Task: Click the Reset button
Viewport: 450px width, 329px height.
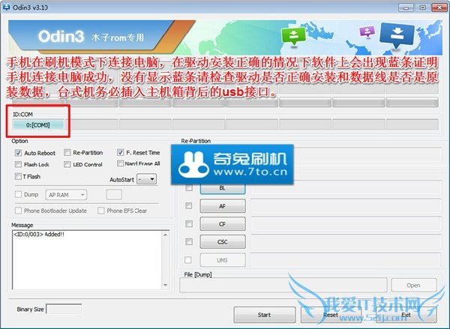Action: pos(331,315)
